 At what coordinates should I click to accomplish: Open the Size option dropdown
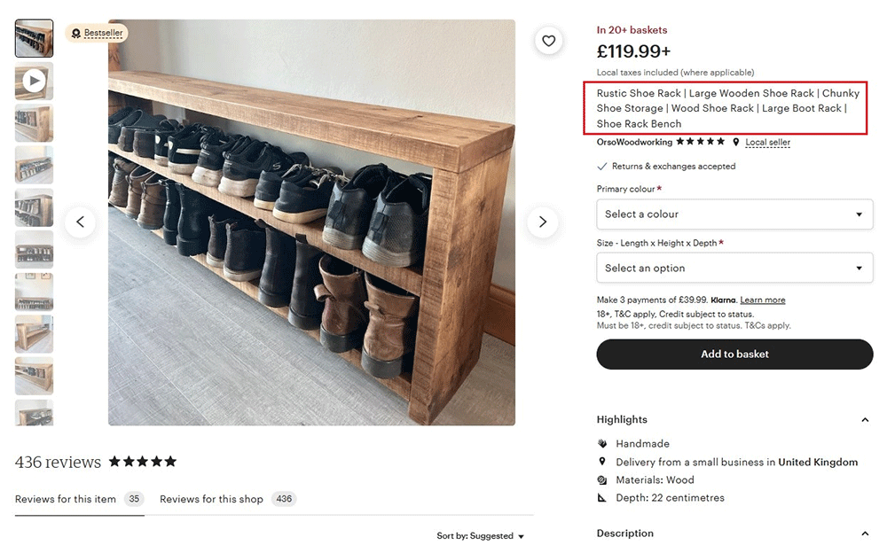tap(734, 269)
